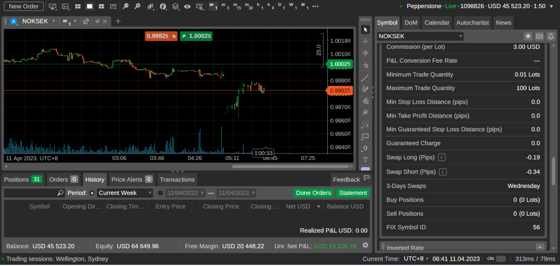Select the m5 timeframe

click(x=224, y=6)
